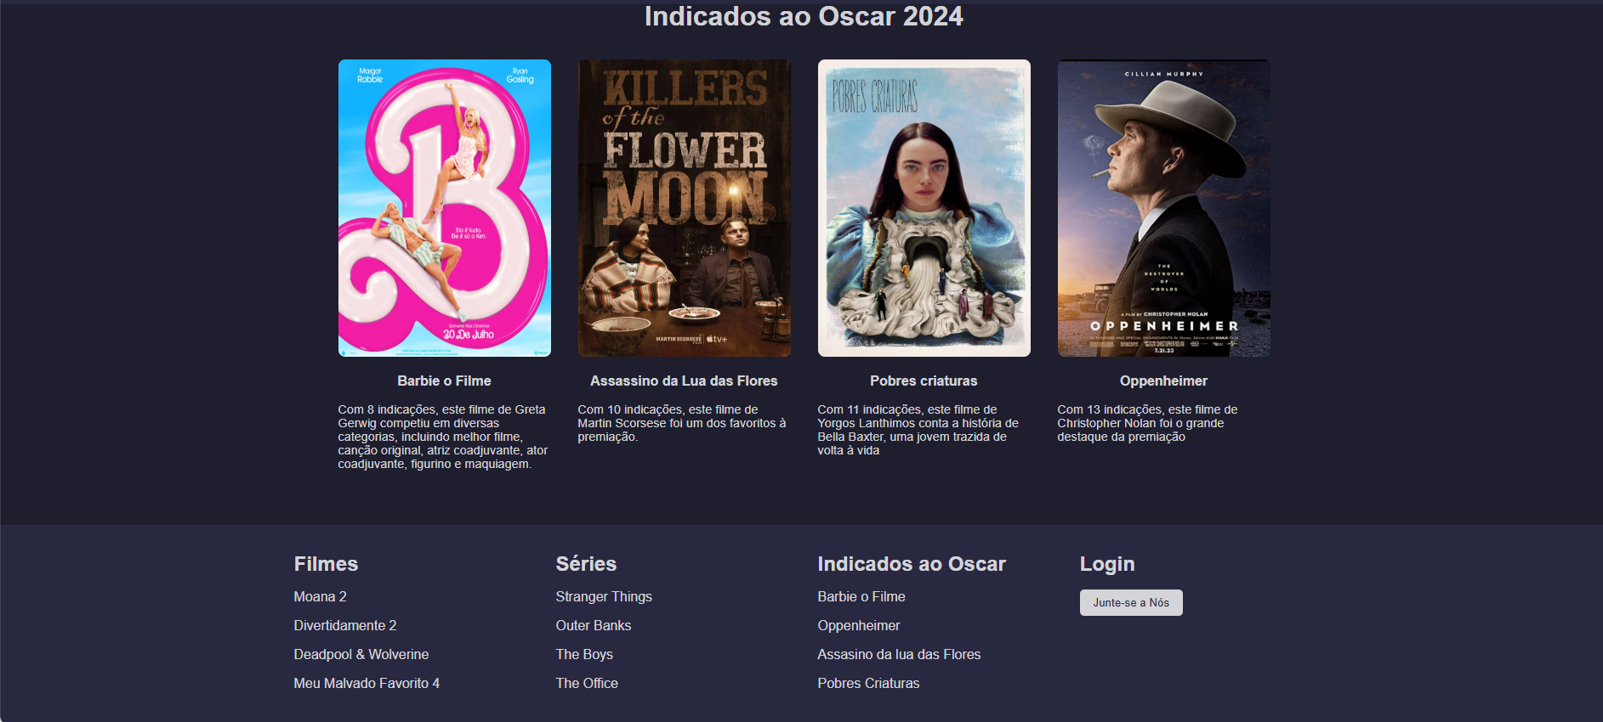
Task: Open the Moana 2 footer link
Action: (x=320, y=596)
